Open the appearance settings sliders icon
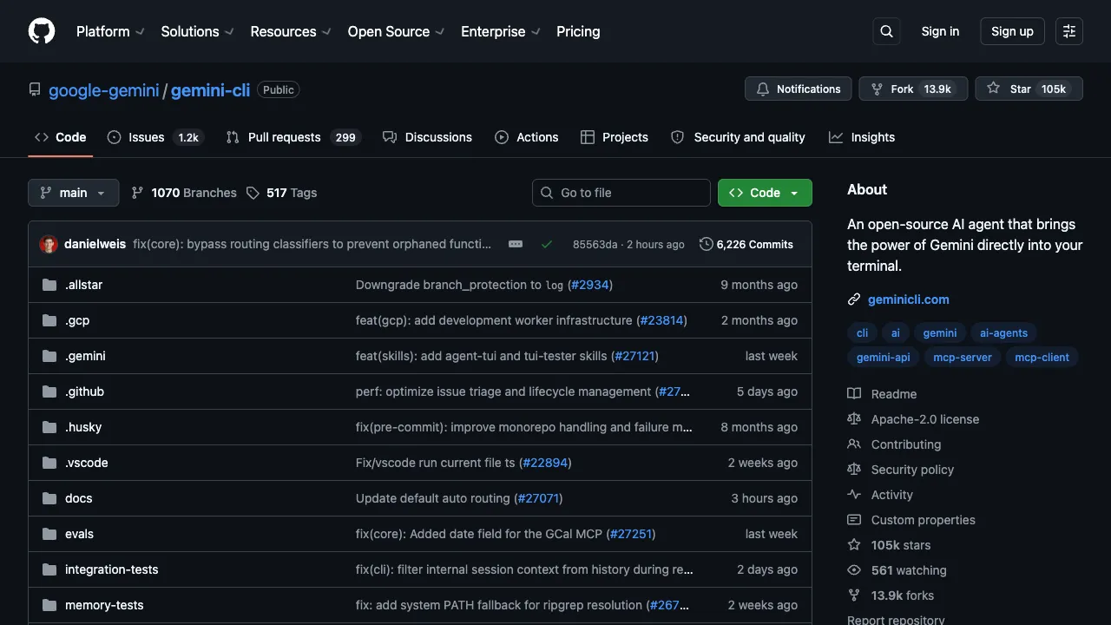The width and height of the screenshot is (1111, 625). pyautogui.click(x=1069, y=31)
